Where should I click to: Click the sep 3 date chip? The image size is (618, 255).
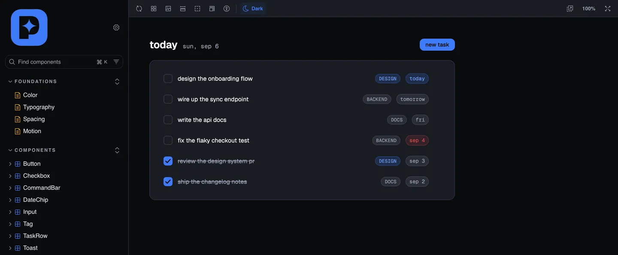tap(417, 161)
